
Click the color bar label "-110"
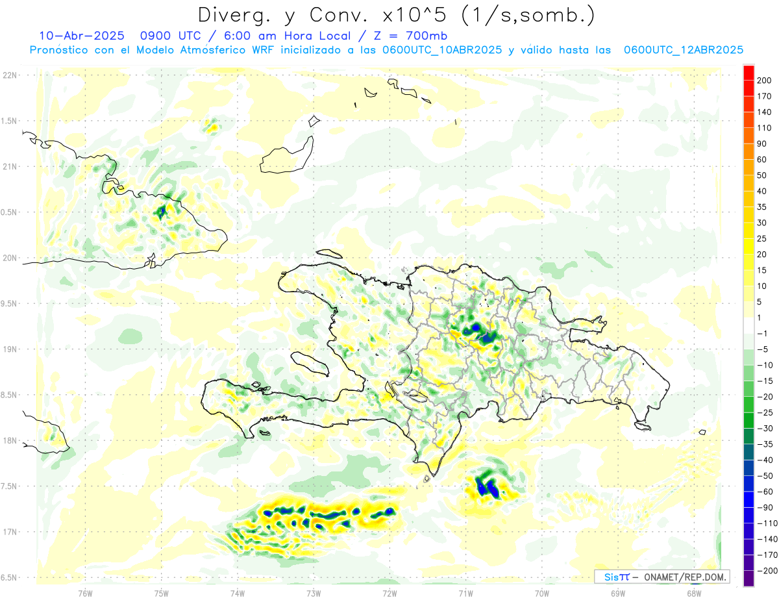point(767,523)
